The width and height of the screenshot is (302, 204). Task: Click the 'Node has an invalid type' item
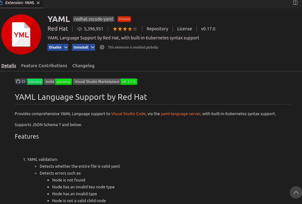click(74, 194)
